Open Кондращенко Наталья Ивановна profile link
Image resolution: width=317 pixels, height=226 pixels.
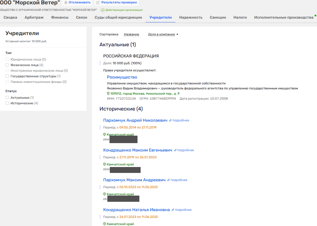(x=137, y=210)
